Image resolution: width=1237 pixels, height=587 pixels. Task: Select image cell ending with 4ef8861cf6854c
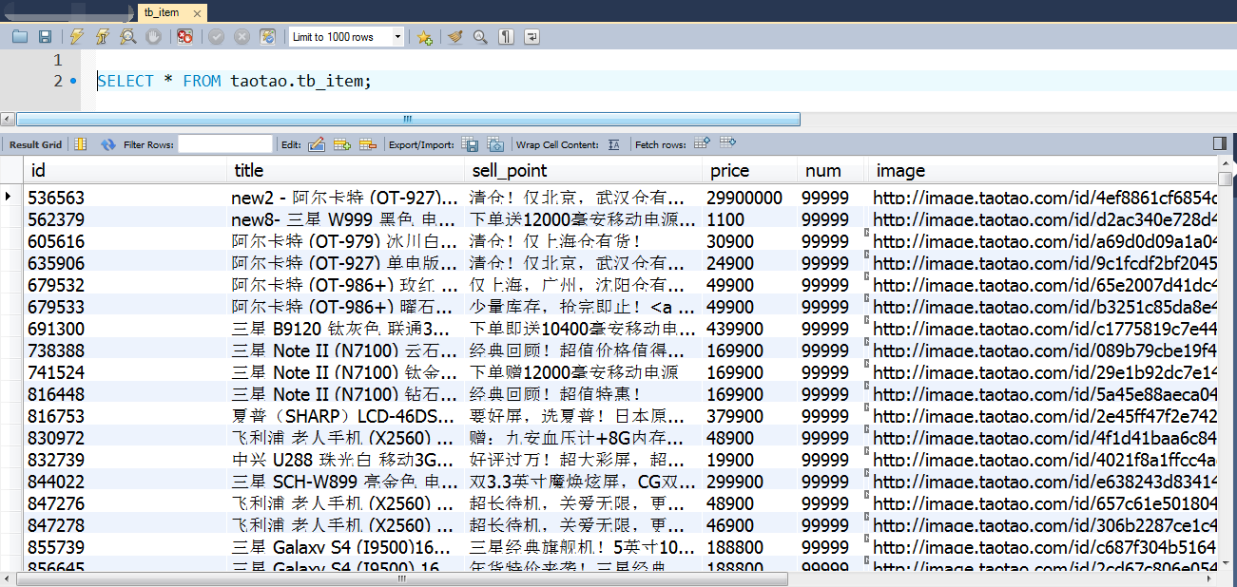click(1042, 198)
